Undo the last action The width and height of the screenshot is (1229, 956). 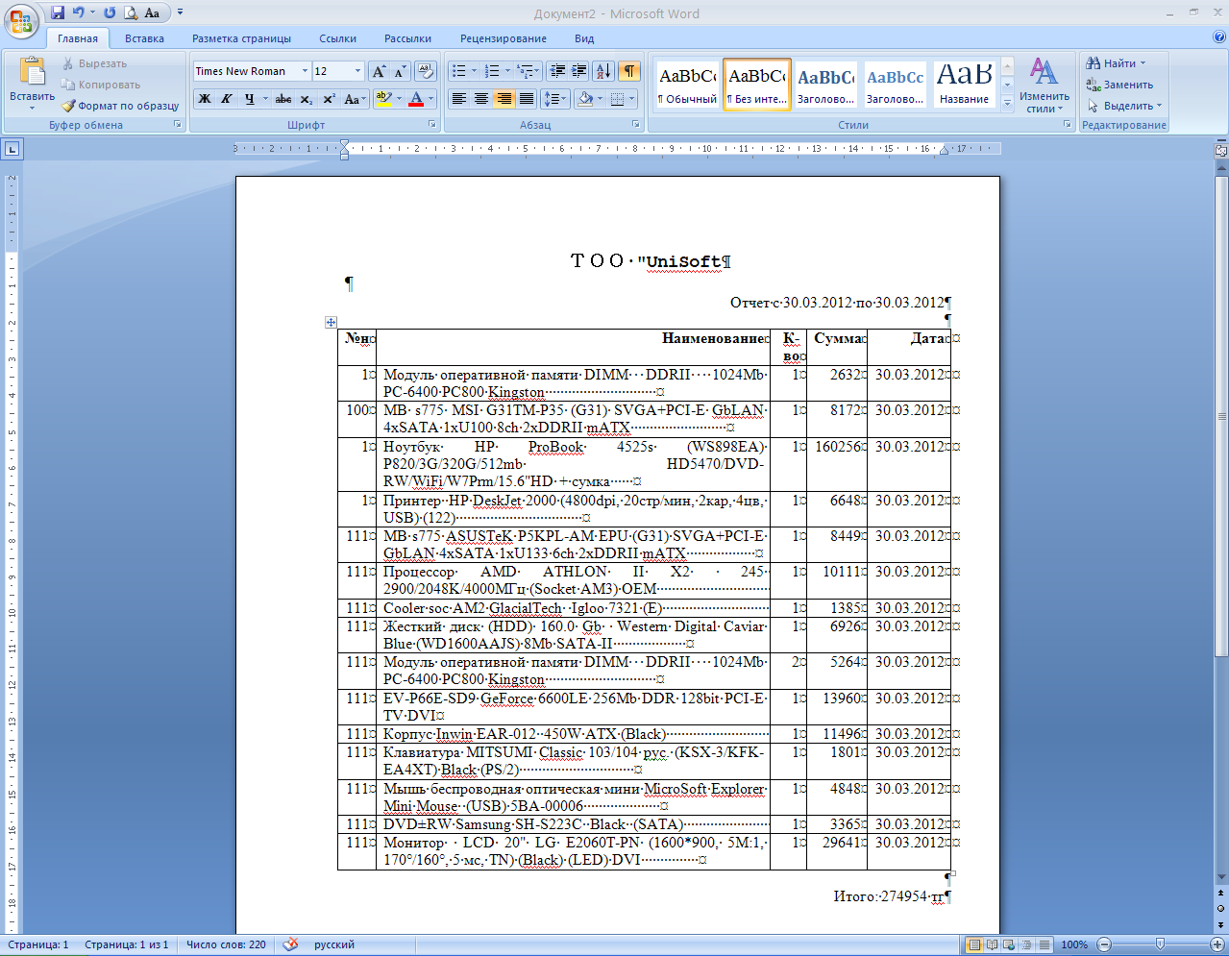click(x=79, y=12)
